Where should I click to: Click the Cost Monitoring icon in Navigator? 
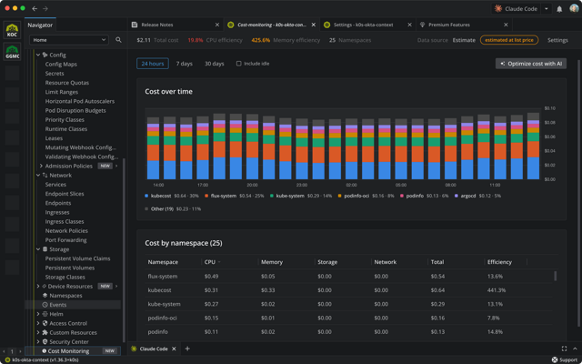(45, 351)
